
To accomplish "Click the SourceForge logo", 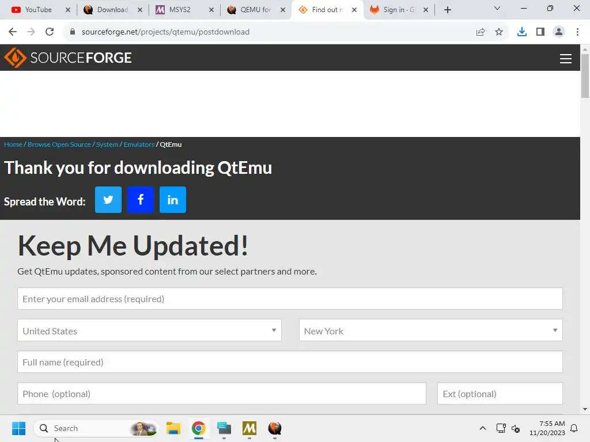I will (x=68, y=58).
